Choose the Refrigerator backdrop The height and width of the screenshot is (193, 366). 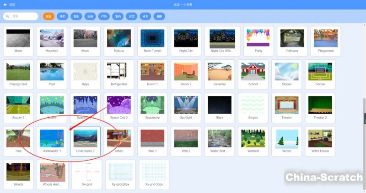tap(119, 74)
